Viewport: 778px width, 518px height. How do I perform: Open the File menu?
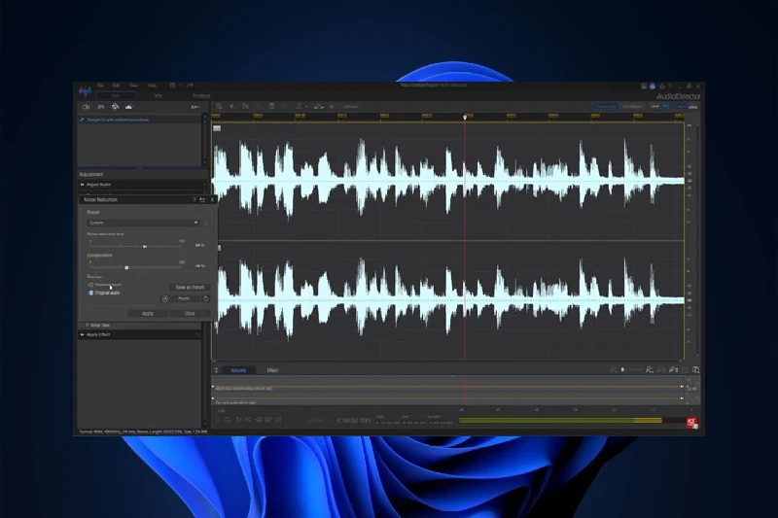point(99,85)
